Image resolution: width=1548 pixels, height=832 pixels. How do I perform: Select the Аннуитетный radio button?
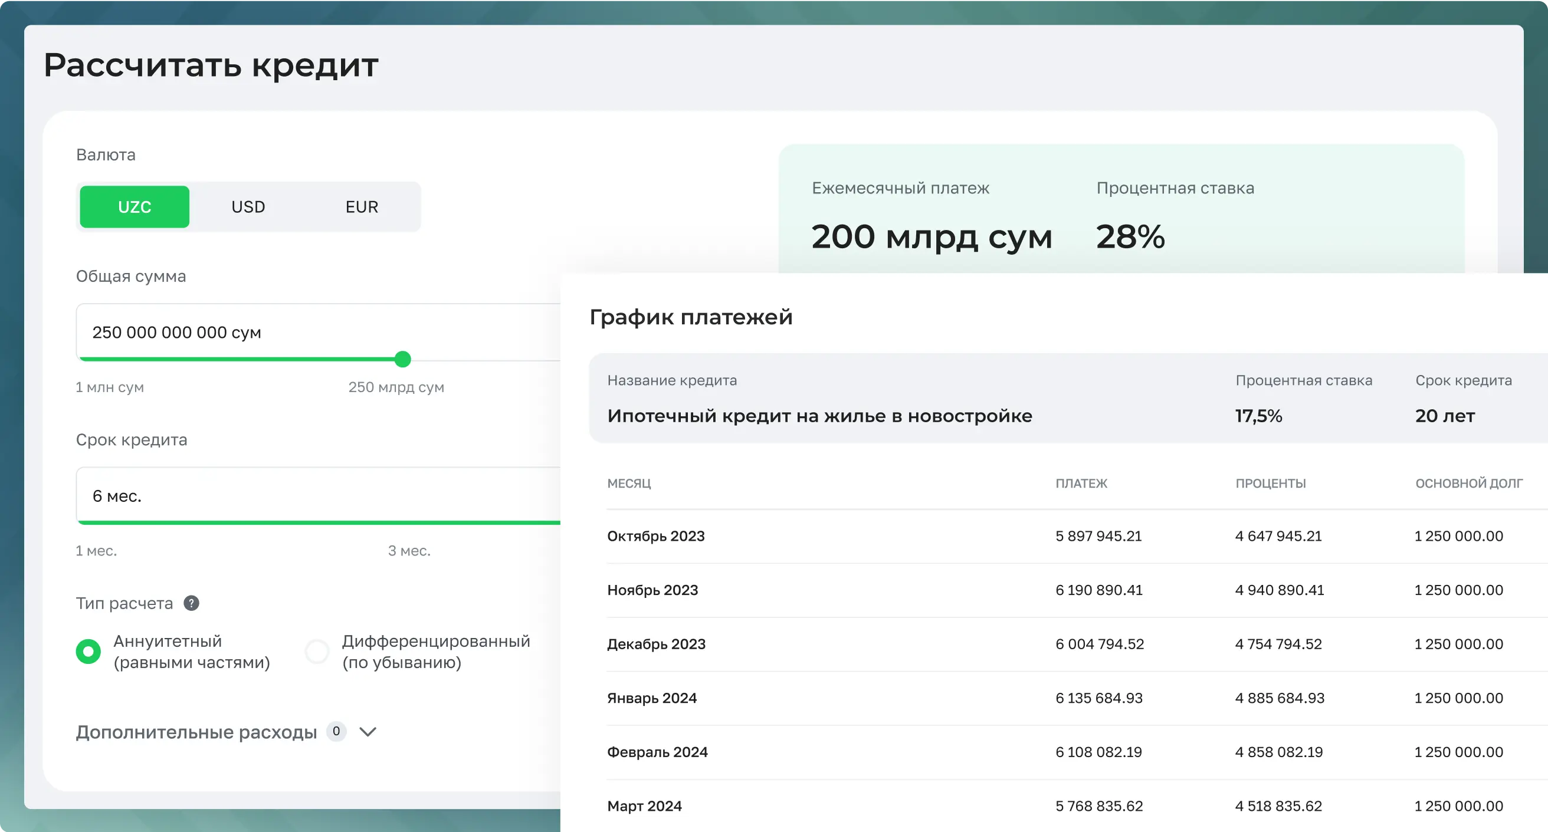[88, 651]
